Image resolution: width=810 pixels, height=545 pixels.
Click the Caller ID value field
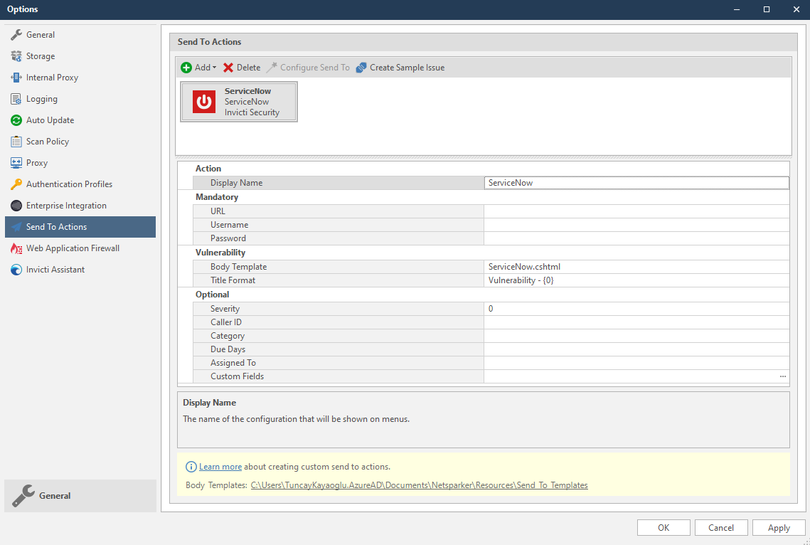click(636, 322)
